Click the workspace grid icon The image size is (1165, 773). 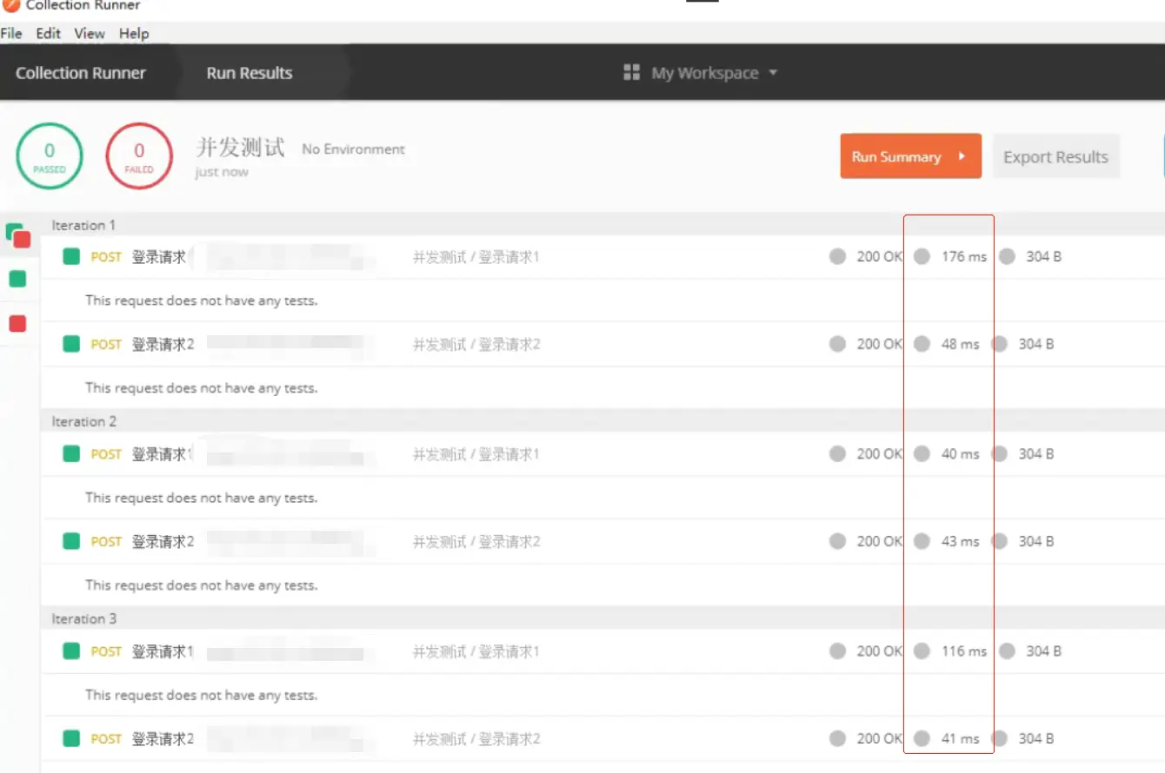coord(632,73)
